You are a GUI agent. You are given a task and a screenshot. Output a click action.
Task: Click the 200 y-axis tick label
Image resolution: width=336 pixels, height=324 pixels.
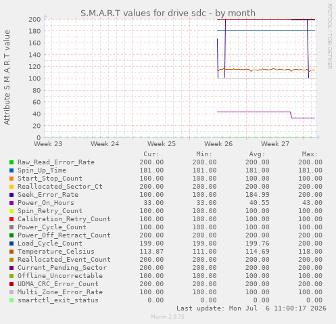[34, 19]
